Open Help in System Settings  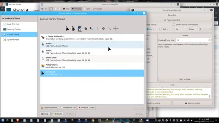point(45,114)
